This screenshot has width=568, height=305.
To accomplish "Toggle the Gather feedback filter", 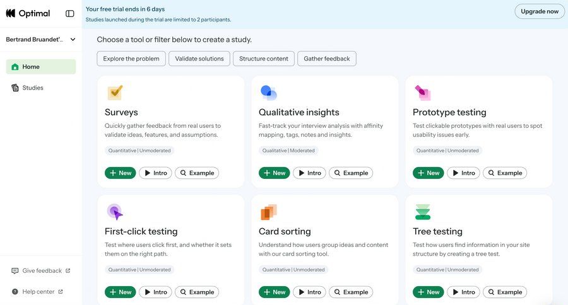I will tap(327, 59).
